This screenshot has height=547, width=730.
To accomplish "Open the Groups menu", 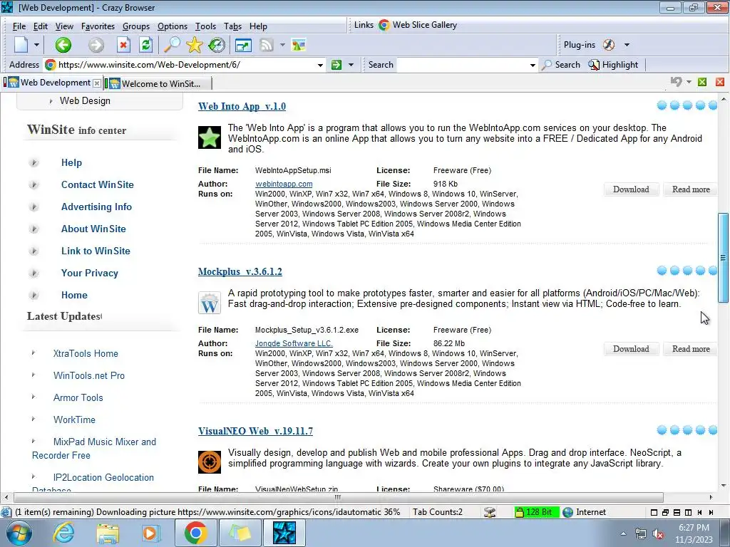I will pos(136,26).
